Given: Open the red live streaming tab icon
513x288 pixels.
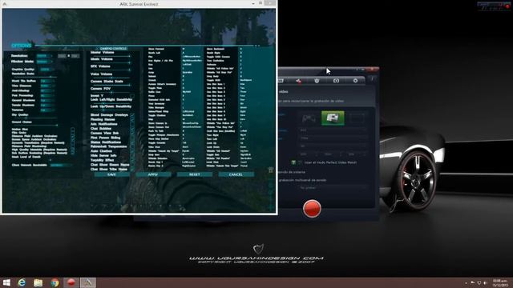Looking at the screenshot, I should pyautogui.click(x=298, y=80).
